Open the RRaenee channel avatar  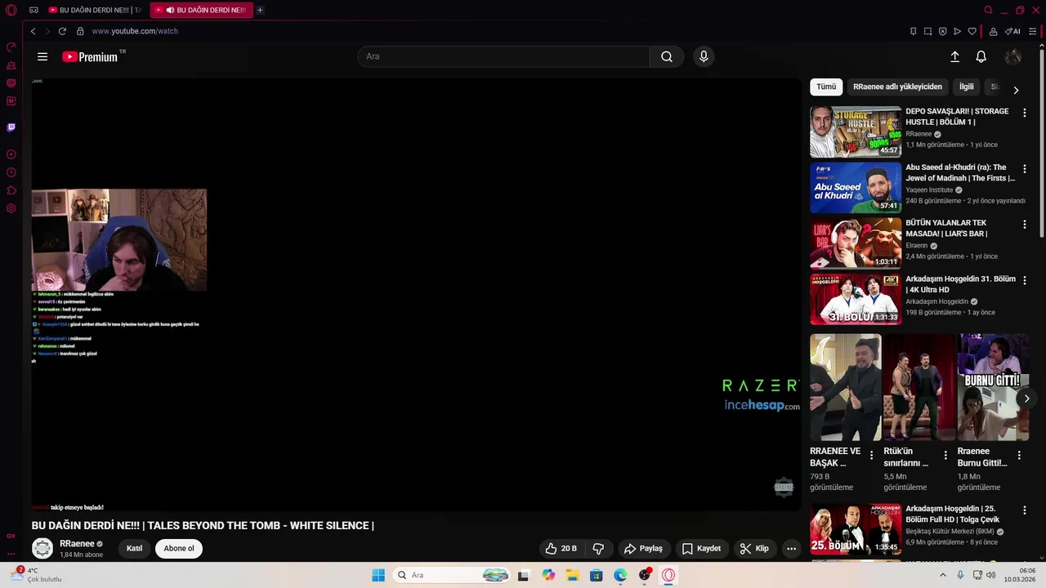[x=42, y=549]
